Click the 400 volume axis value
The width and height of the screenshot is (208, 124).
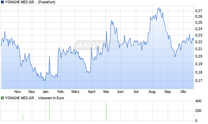[198, 101]
